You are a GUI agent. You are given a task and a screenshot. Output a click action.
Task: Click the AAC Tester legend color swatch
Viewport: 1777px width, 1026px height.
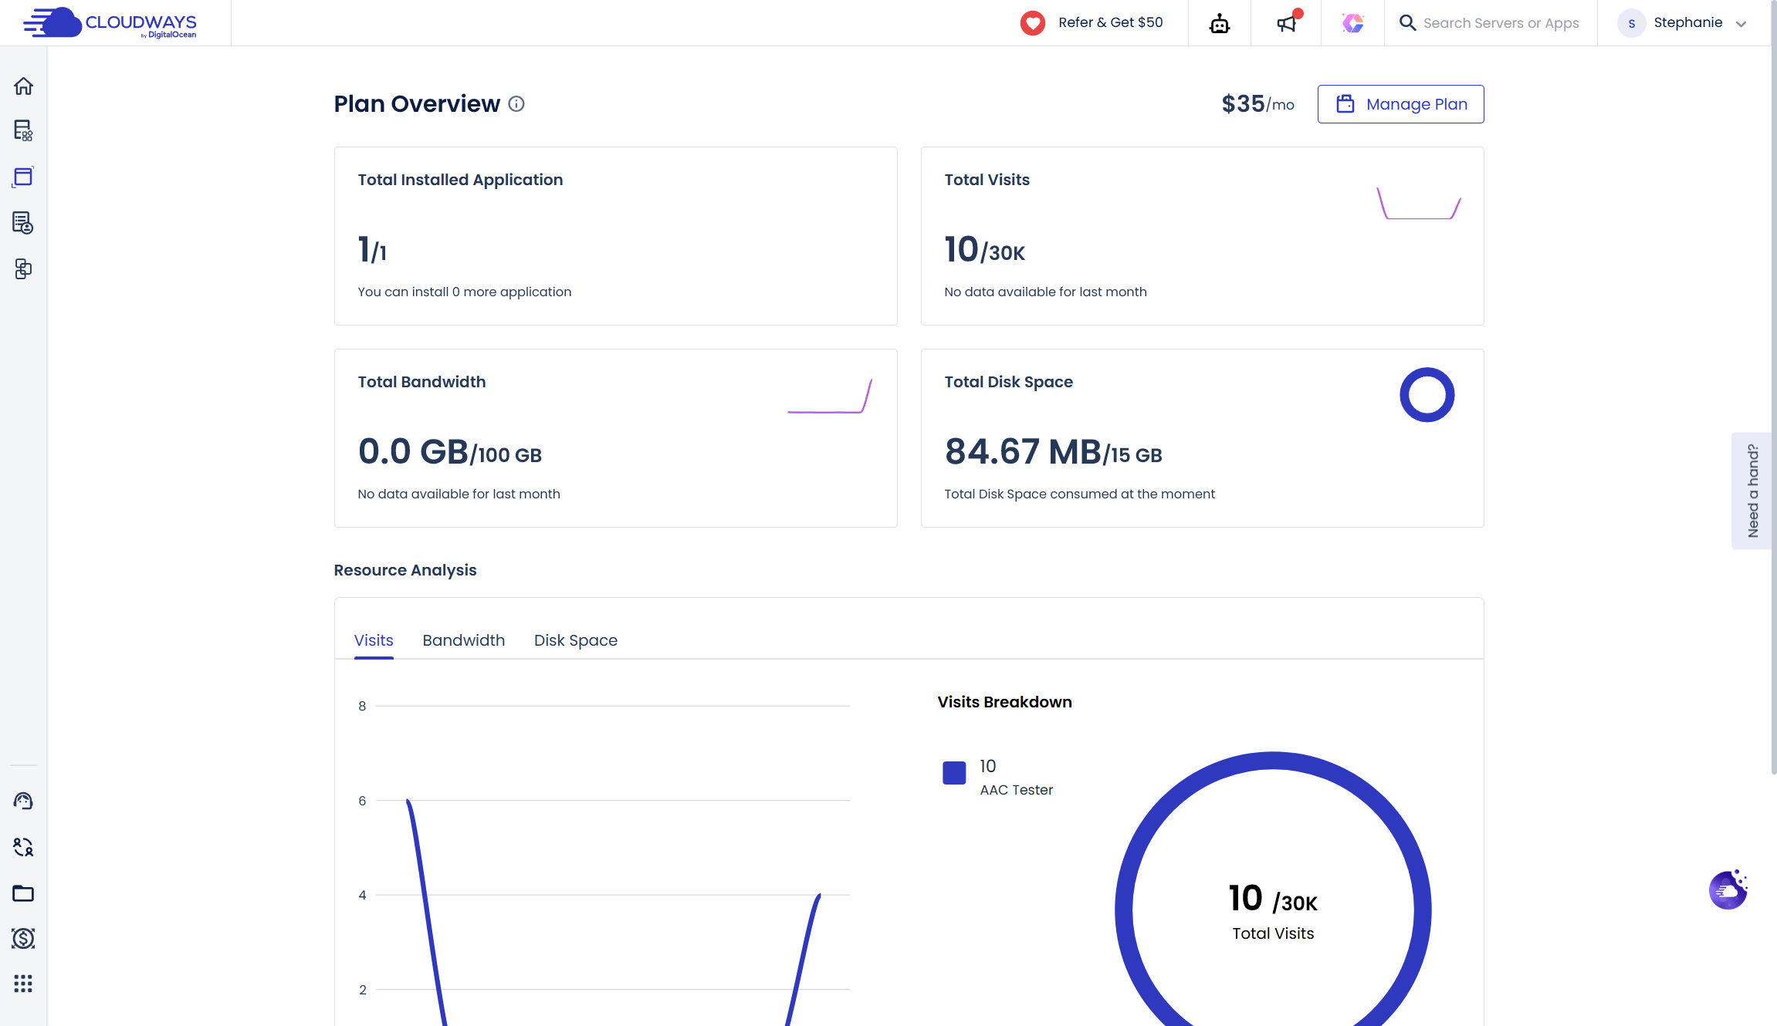pyautogui.click(x=954, y=771)
